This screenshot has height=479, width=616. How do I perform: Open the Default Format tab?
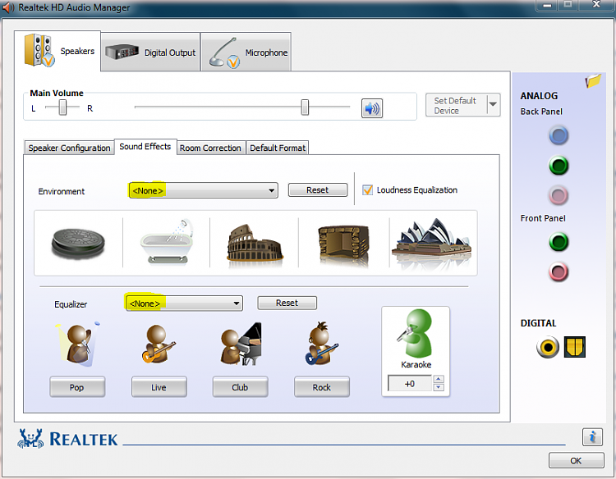coord(278,148)
